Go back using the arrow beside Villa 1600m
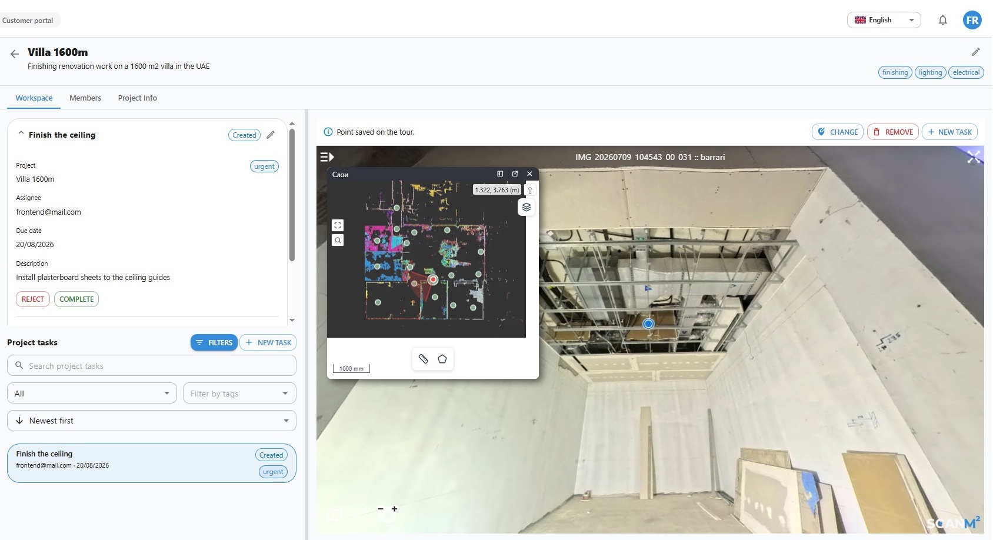 tap(15, 54)
